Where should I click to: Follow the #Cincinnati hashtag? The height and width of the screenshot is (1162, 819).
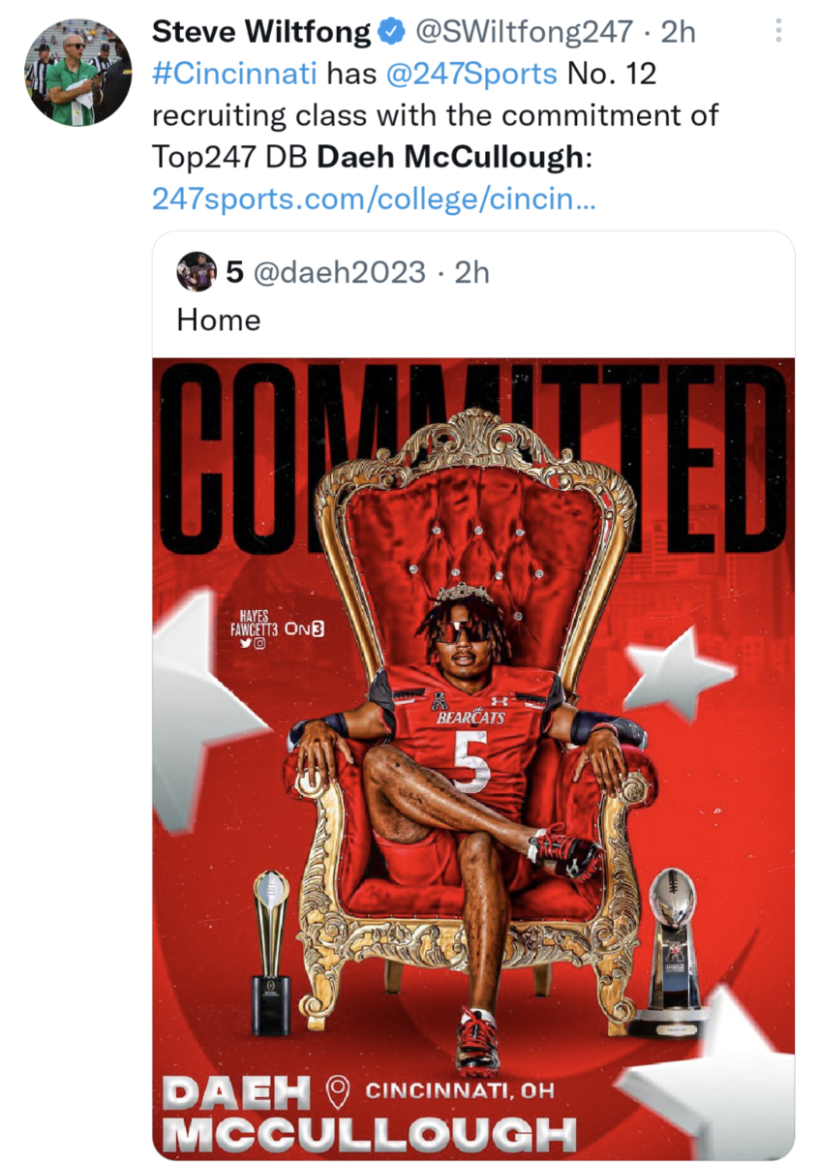tap(235, 74)
